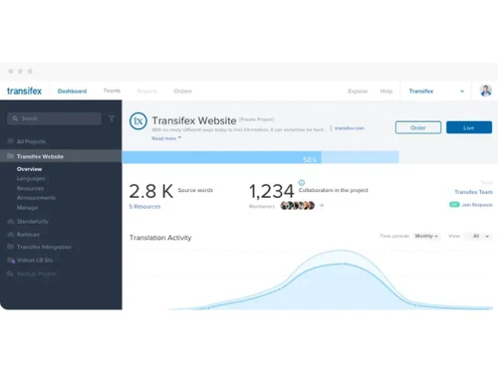Select All Projects in sidebar
Image resolution: width=498 pixels, height=373 pixels.
[x=31, y=141]
